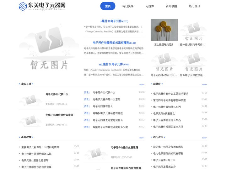226x170 pixels.
Task: Click more+ in 每日头条 section
Action: [x=142, y=85]
